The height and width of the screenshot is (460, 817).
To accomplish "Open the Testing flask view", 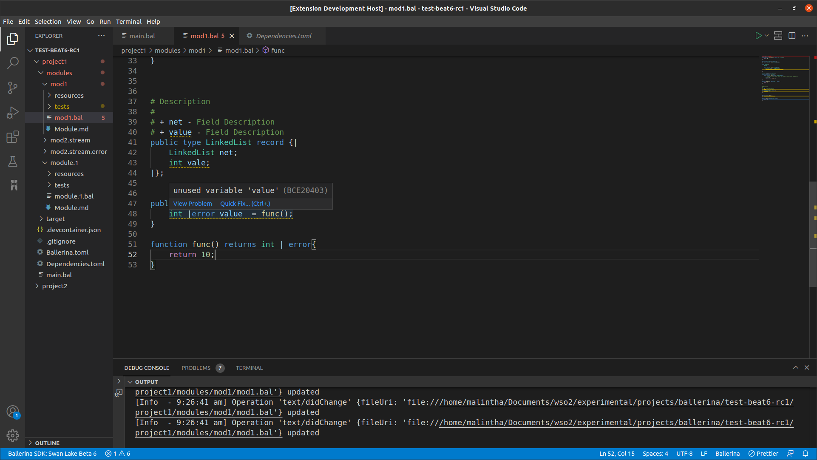I will point(13,162).
